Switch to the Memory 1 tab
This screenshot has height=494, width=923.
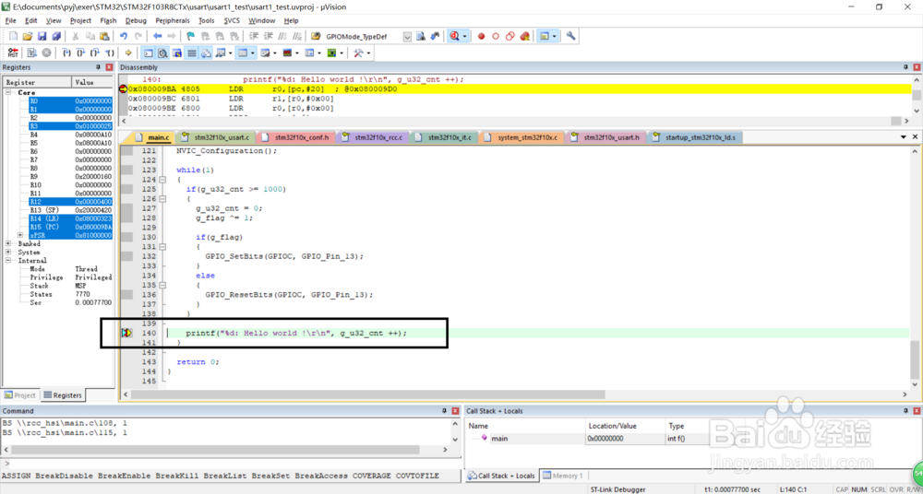click(x=563, y=476)
